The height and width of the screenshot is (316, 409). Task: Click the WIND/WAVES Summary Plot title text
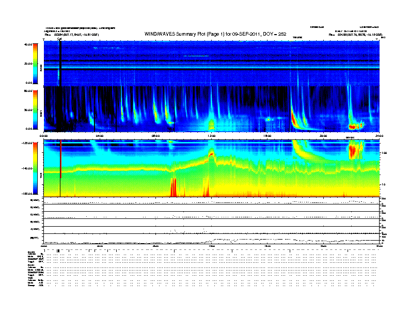[x=215, y=34]
